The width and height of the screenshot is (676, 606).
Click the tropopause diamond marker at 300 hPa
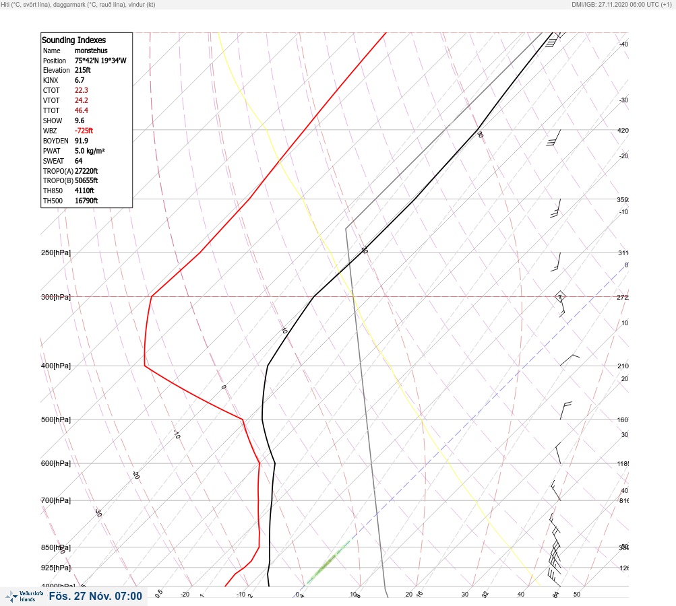(x=560, y=296)
